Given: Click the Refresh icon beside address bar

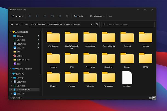Looking at the screenshot, I should click(x=97, y=24).
